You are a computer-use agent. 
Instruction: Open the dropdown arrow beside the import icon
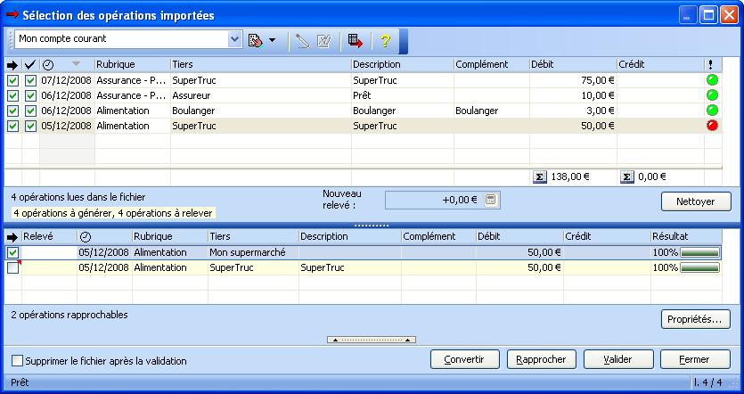[272, 40]
